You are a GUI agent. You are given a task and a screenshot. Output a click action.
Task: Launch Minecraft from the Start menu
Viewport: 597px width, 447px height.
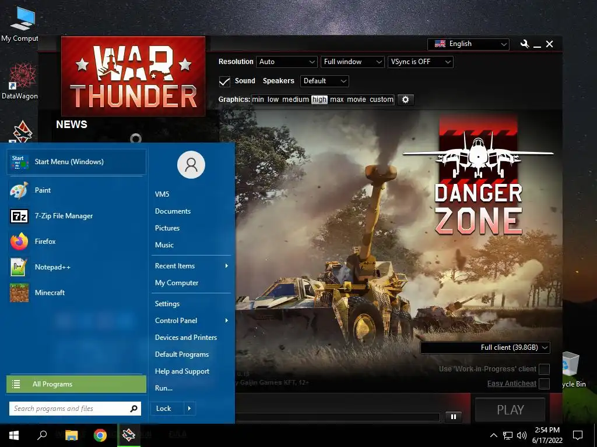coord(76,293)
